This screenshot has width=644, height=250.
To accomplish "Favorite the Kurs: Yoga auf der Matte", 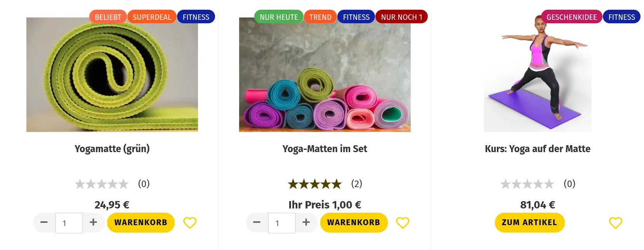I will click(616, 223).
